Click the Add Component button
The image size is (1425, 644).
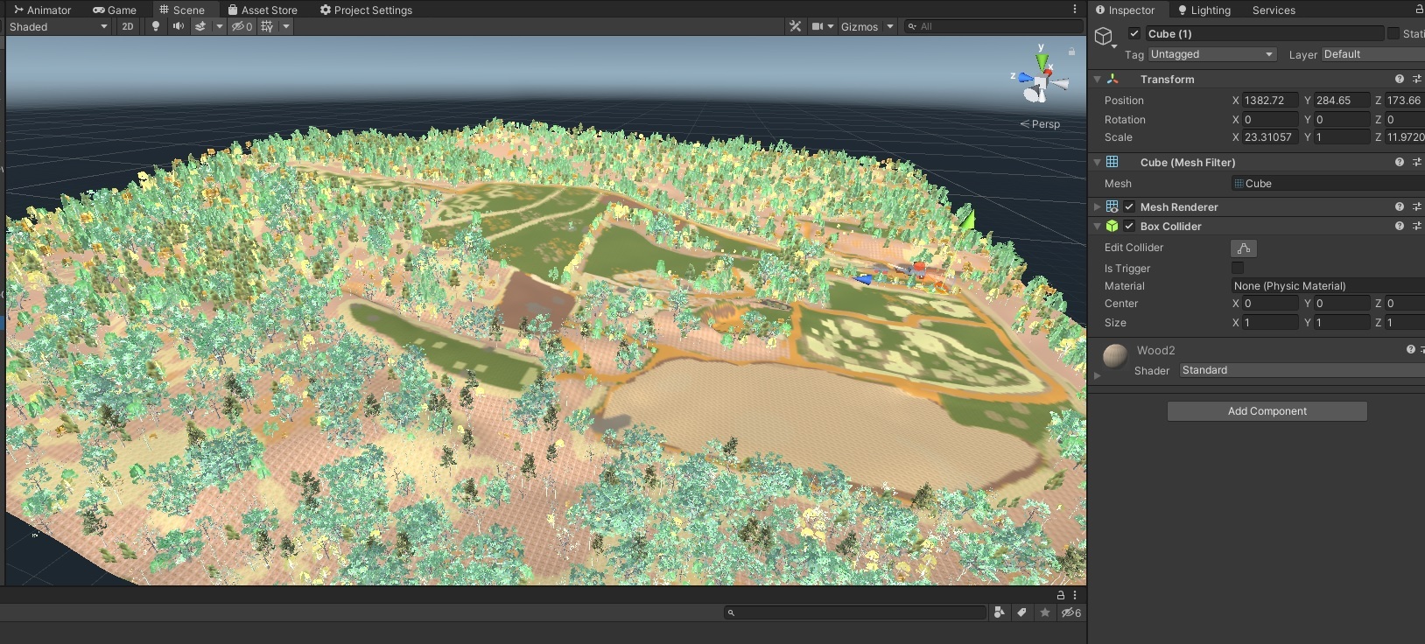pos(1267,411)
